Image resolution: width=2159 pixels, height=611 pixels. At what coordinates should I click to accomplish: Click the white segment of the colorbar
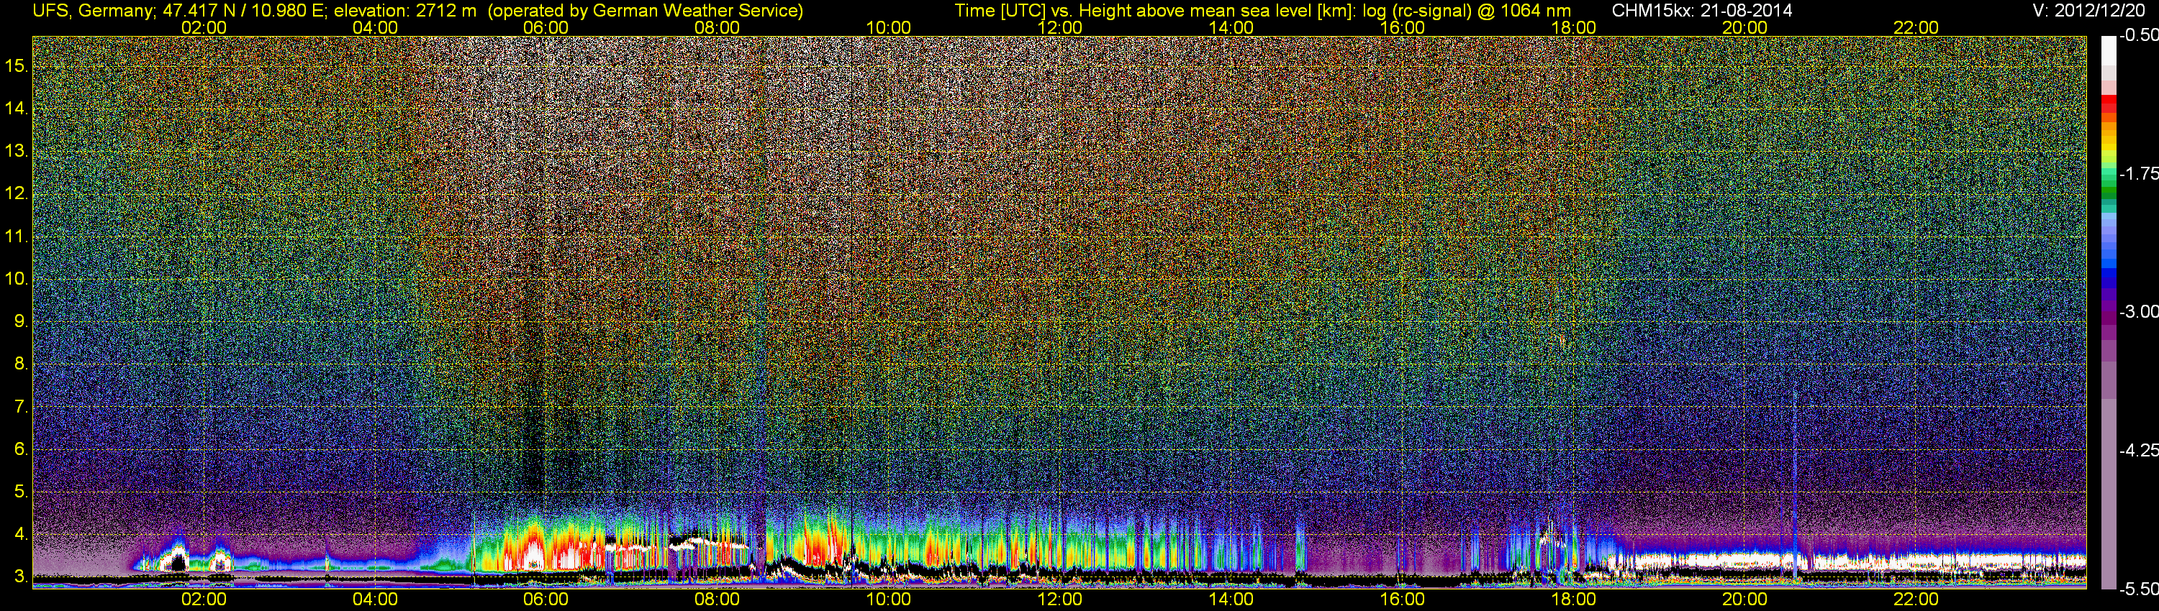point(2108,52)
